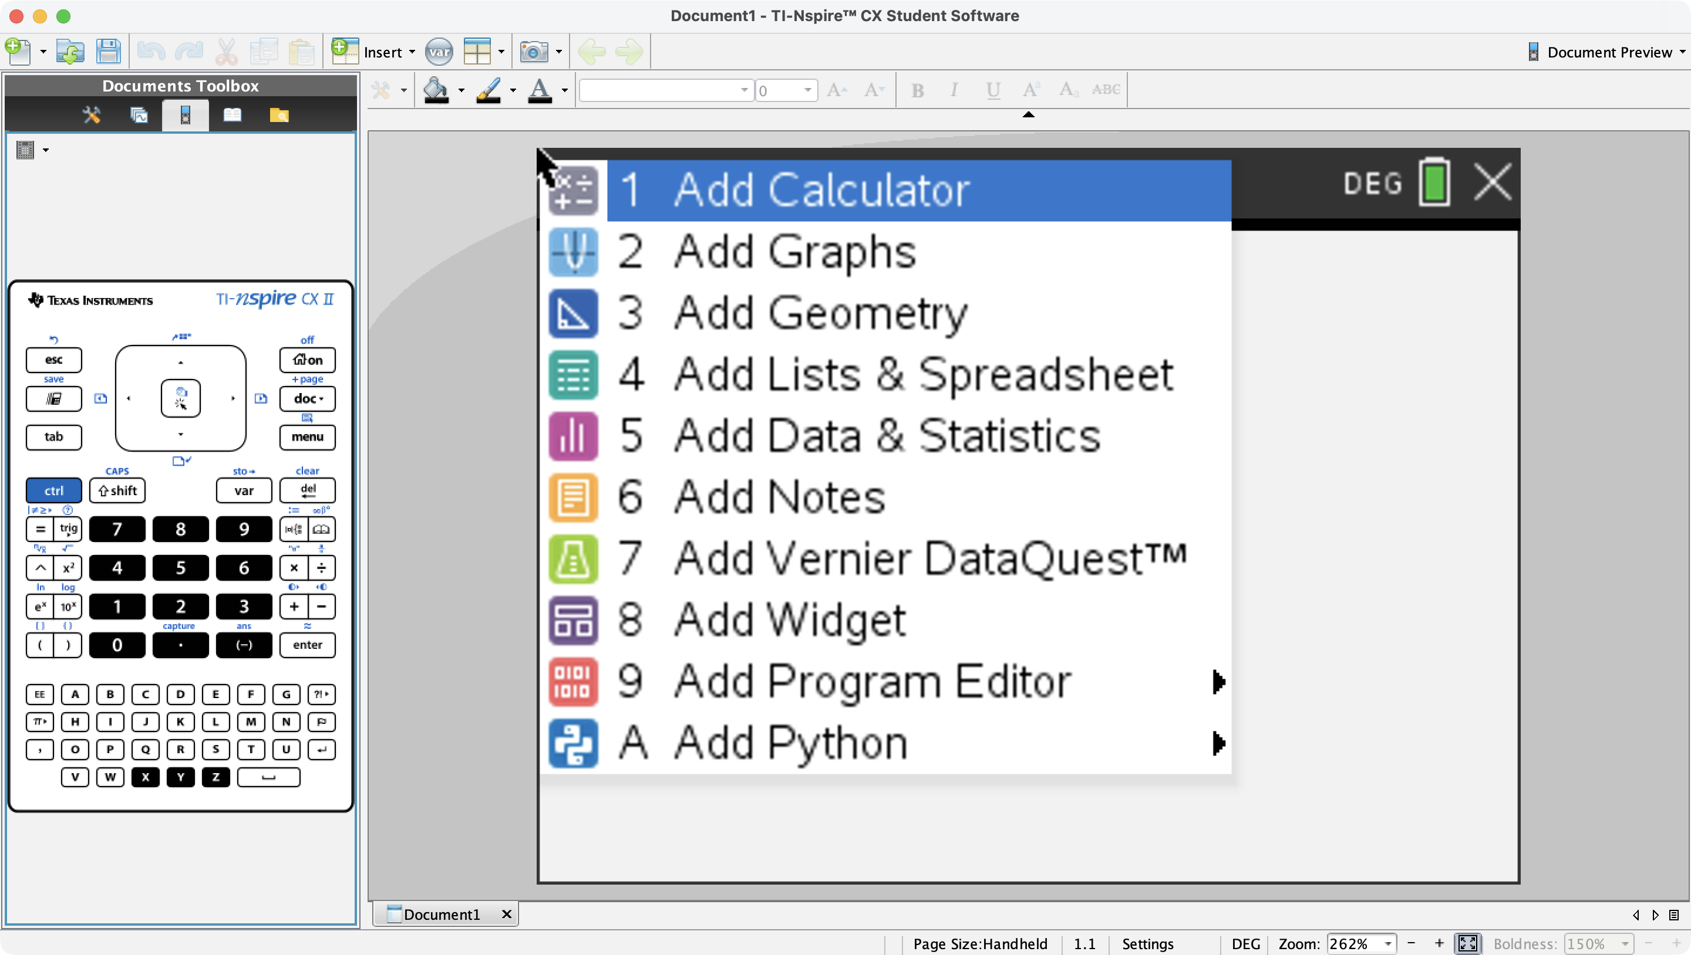Click the Insert page icon

coord(345,51)
